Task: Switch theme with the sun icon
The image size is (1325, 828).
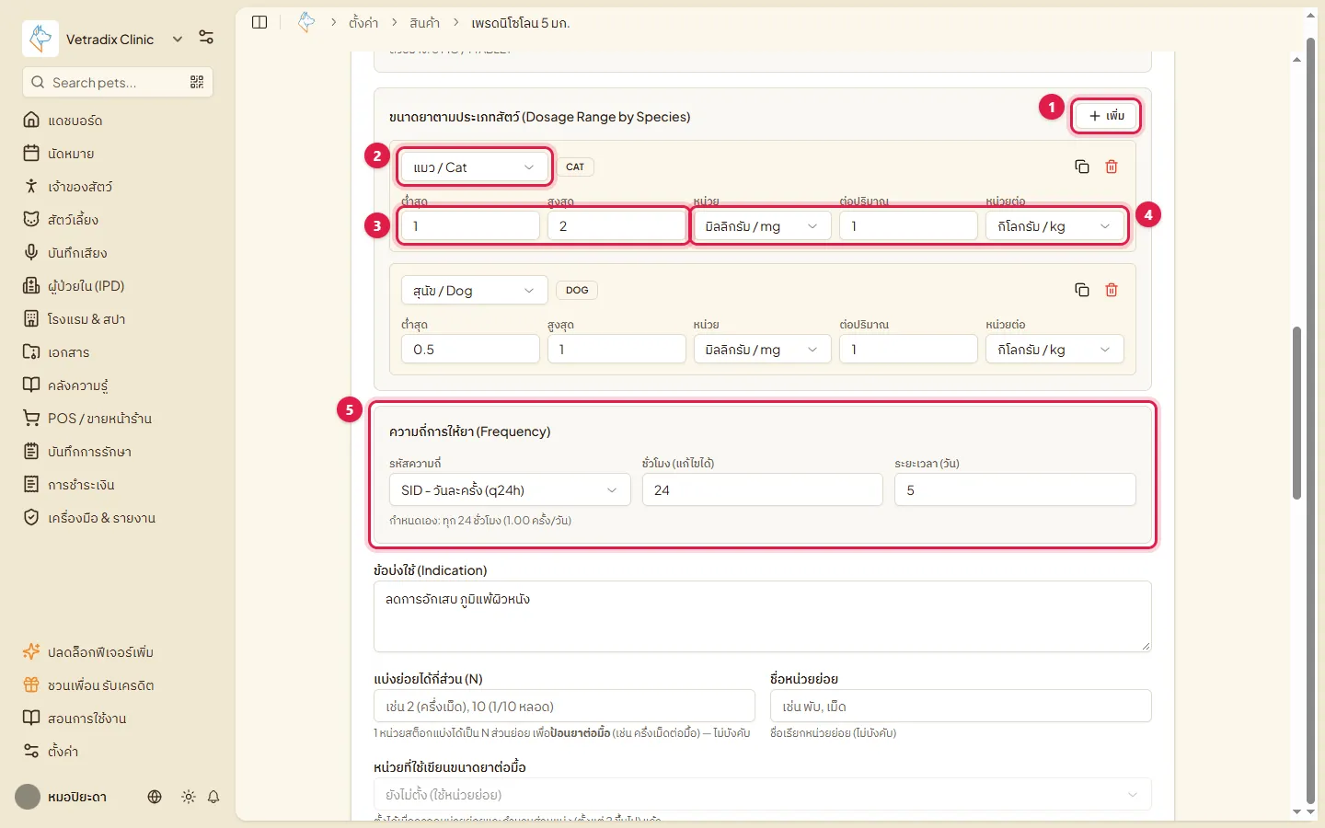Action: coord(189,797)
